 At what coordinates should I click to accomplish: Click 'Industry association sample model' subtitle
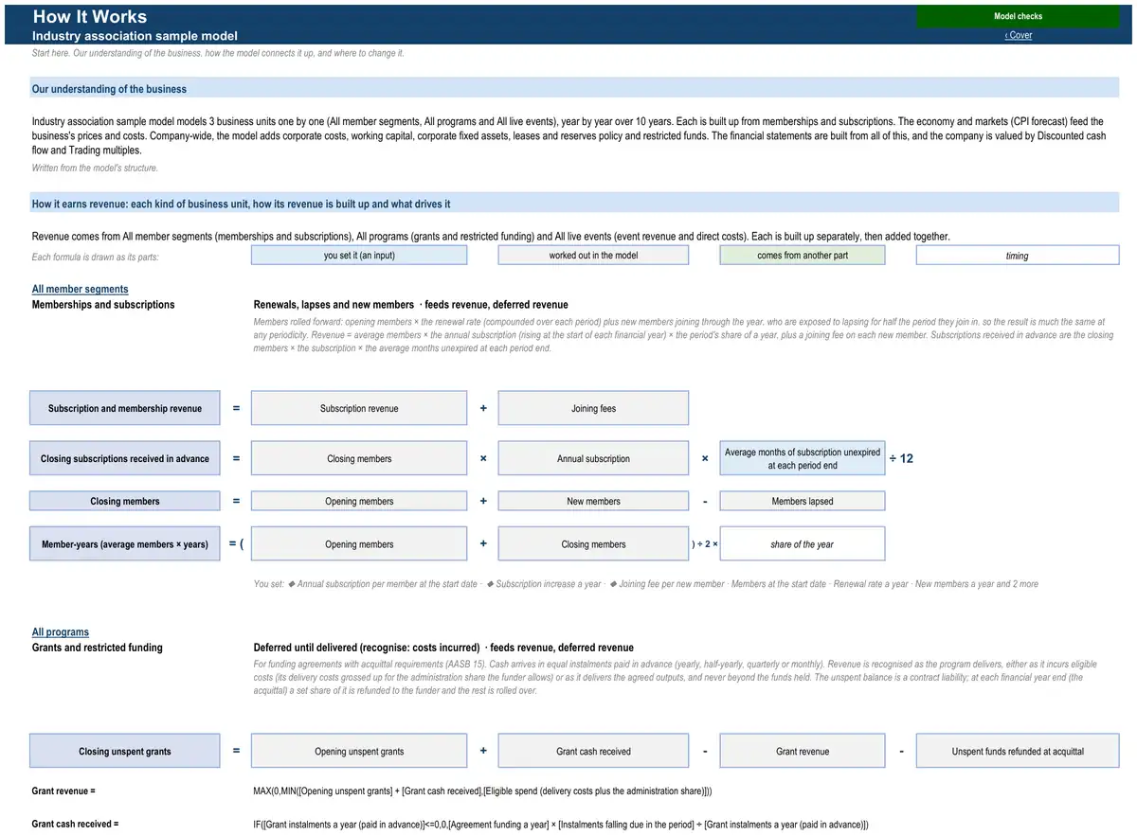tap(135, 36)
